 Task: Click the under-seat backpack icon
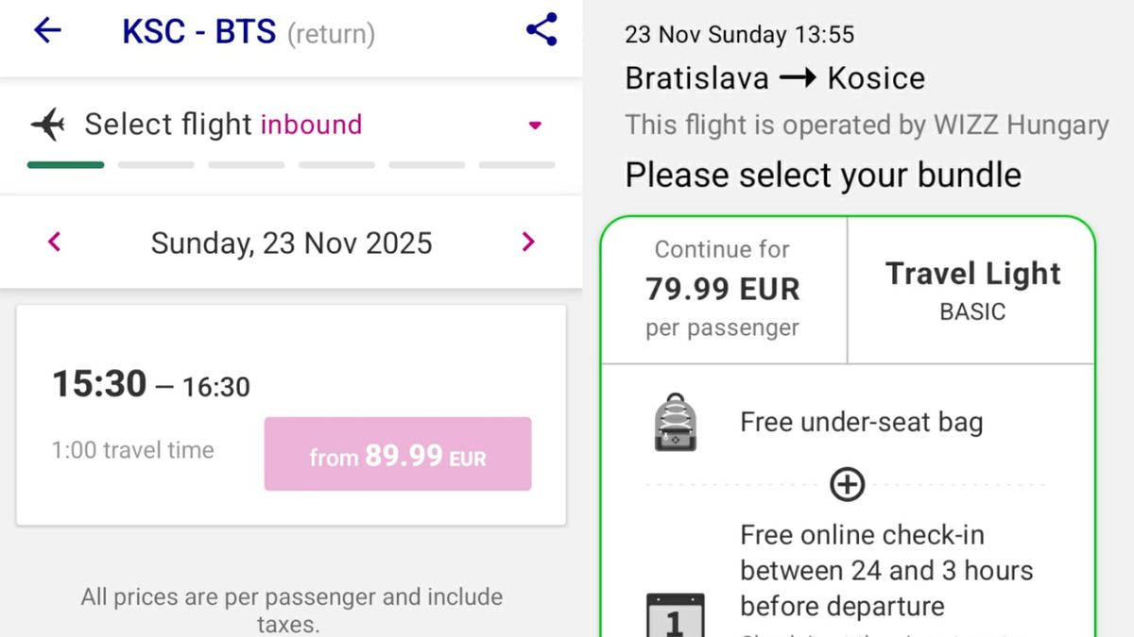[675, 423]
